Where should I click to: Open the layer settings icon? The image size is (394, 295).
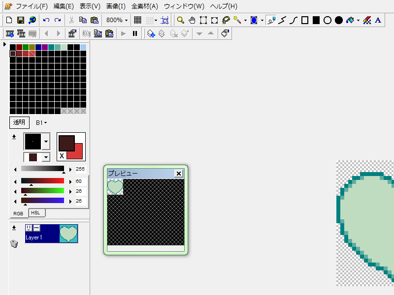click(x=225, y=33)
